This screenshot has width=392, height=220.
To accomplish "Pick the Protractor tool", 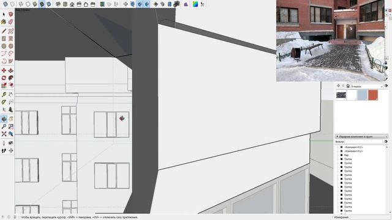I will point(4,102).
